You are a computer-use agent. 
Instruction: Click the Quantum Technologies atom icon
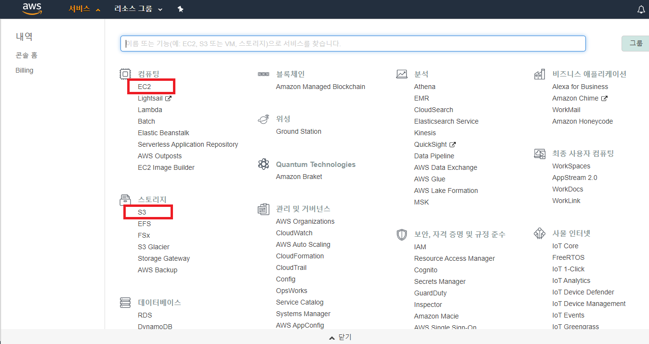(x=264, y=164)
